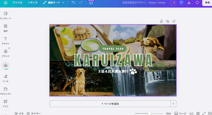The image size is (212, 115).
Task: Open the assistant icon at bottom right
Action: click(210, 113)
